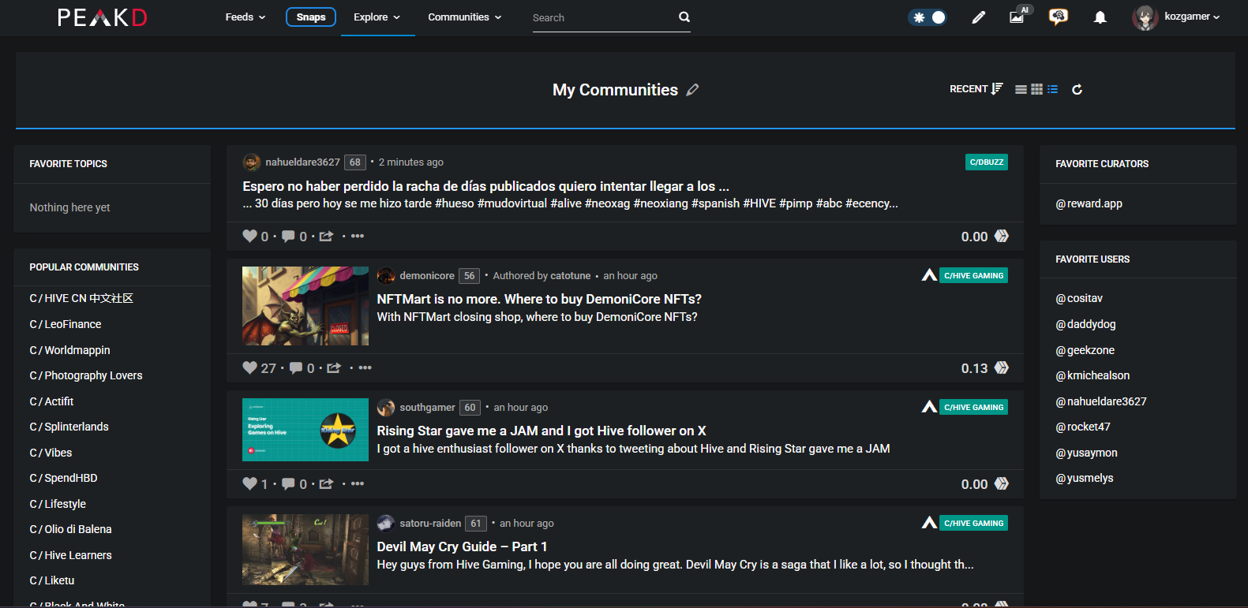Open the Feeds dropdown menu

(x=245, y=17)
